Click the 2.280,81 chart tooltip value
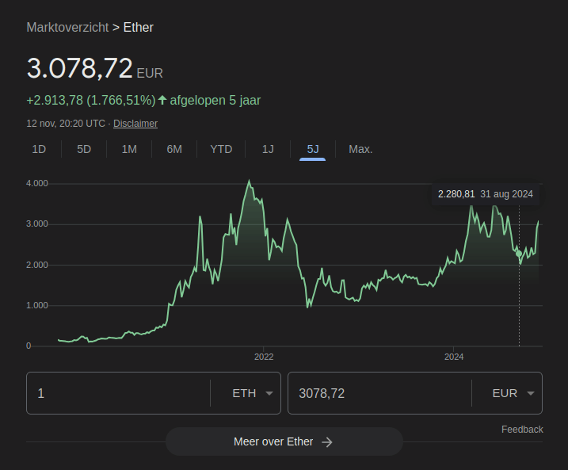This screenshot has width=568, height=470. click(x=456, y=194)
